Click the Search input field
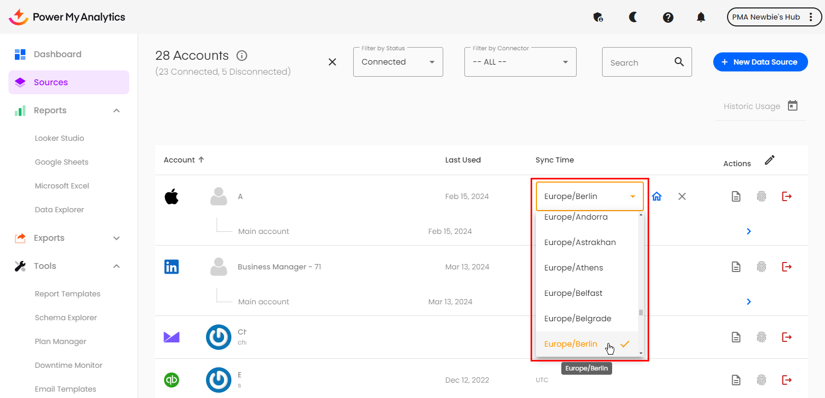825x398 pixels. 639,62
